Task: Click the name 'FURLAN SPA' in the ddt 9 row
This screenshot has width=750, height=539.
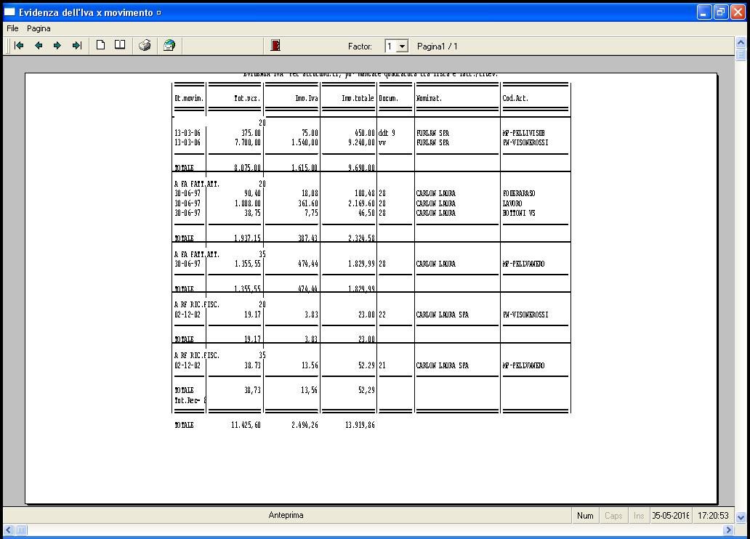Action: (433, 133)
